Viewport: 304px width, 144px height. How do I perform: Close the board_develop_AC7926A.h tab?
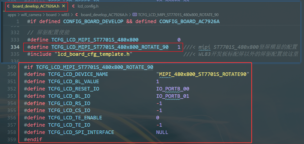(x=63, y=6)
